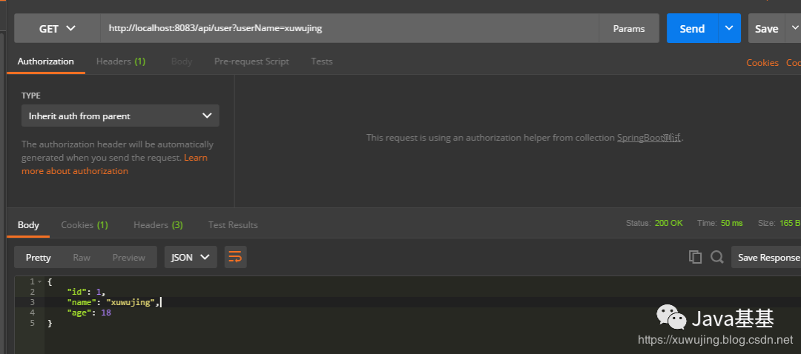The height and width of the screenshot is (354, 801).
Task: Copy response body to clipboard icon
Action: (695, 257)
